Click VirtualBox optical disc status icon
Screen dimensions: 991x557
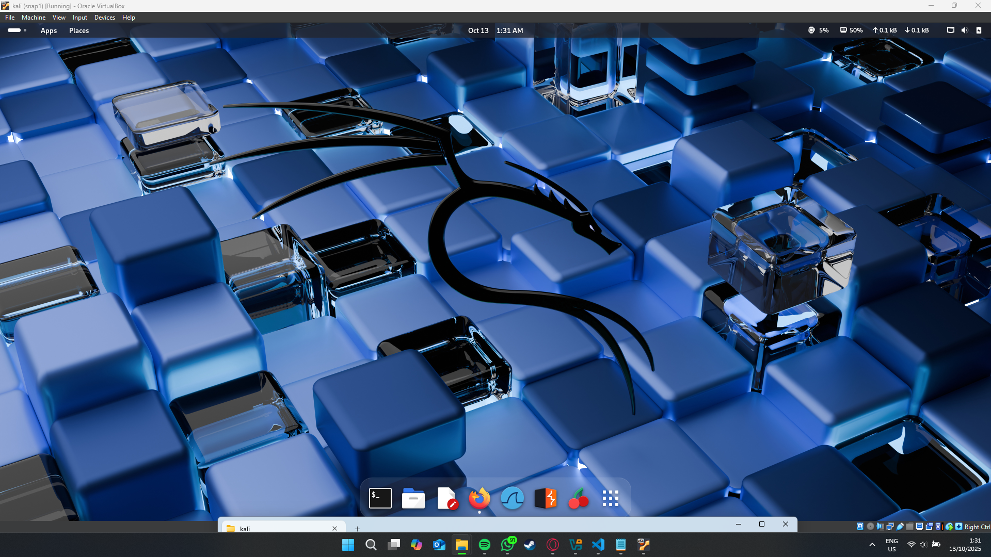click(870, 527)
